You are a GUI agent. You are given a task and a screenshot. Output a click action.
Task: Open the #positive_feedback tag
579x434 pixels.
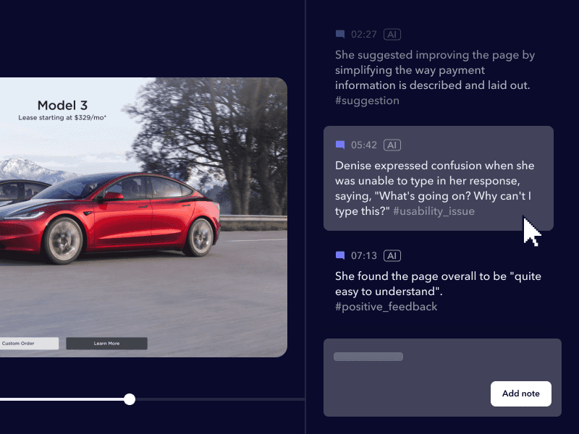click(385, 307)
